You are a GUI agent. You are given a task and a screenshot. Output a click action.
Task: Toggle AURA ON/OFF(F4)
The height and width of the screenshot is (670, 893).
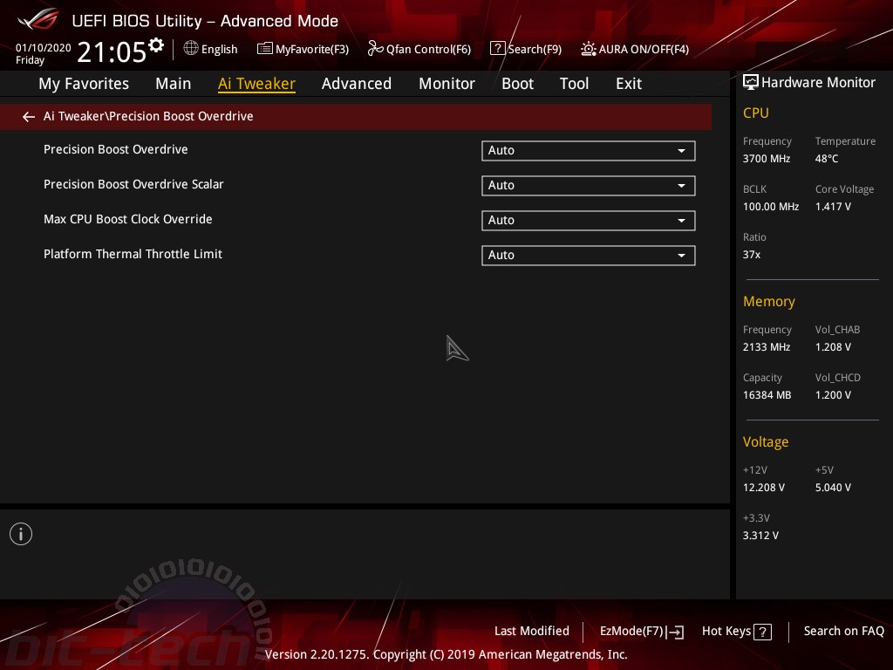pos(644,50)
